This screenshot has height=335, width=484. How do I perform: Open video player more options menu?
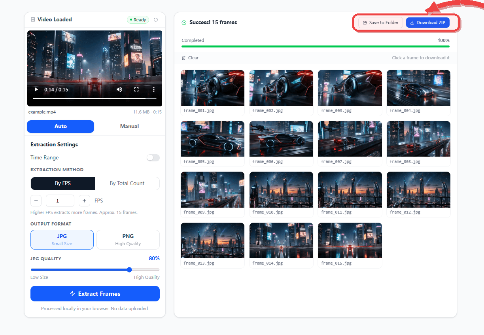(x=154, y=90)
